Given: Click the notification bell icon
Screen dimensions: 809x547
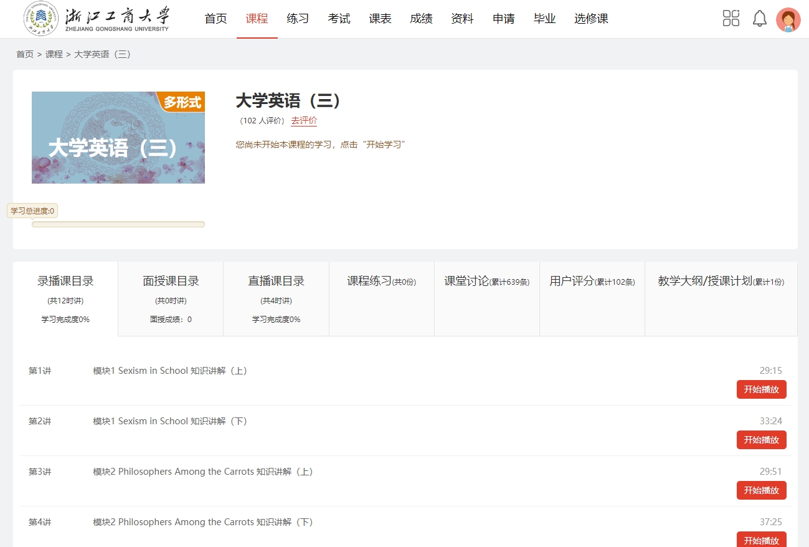Looking at the screenshot, I should pos(759,19).
